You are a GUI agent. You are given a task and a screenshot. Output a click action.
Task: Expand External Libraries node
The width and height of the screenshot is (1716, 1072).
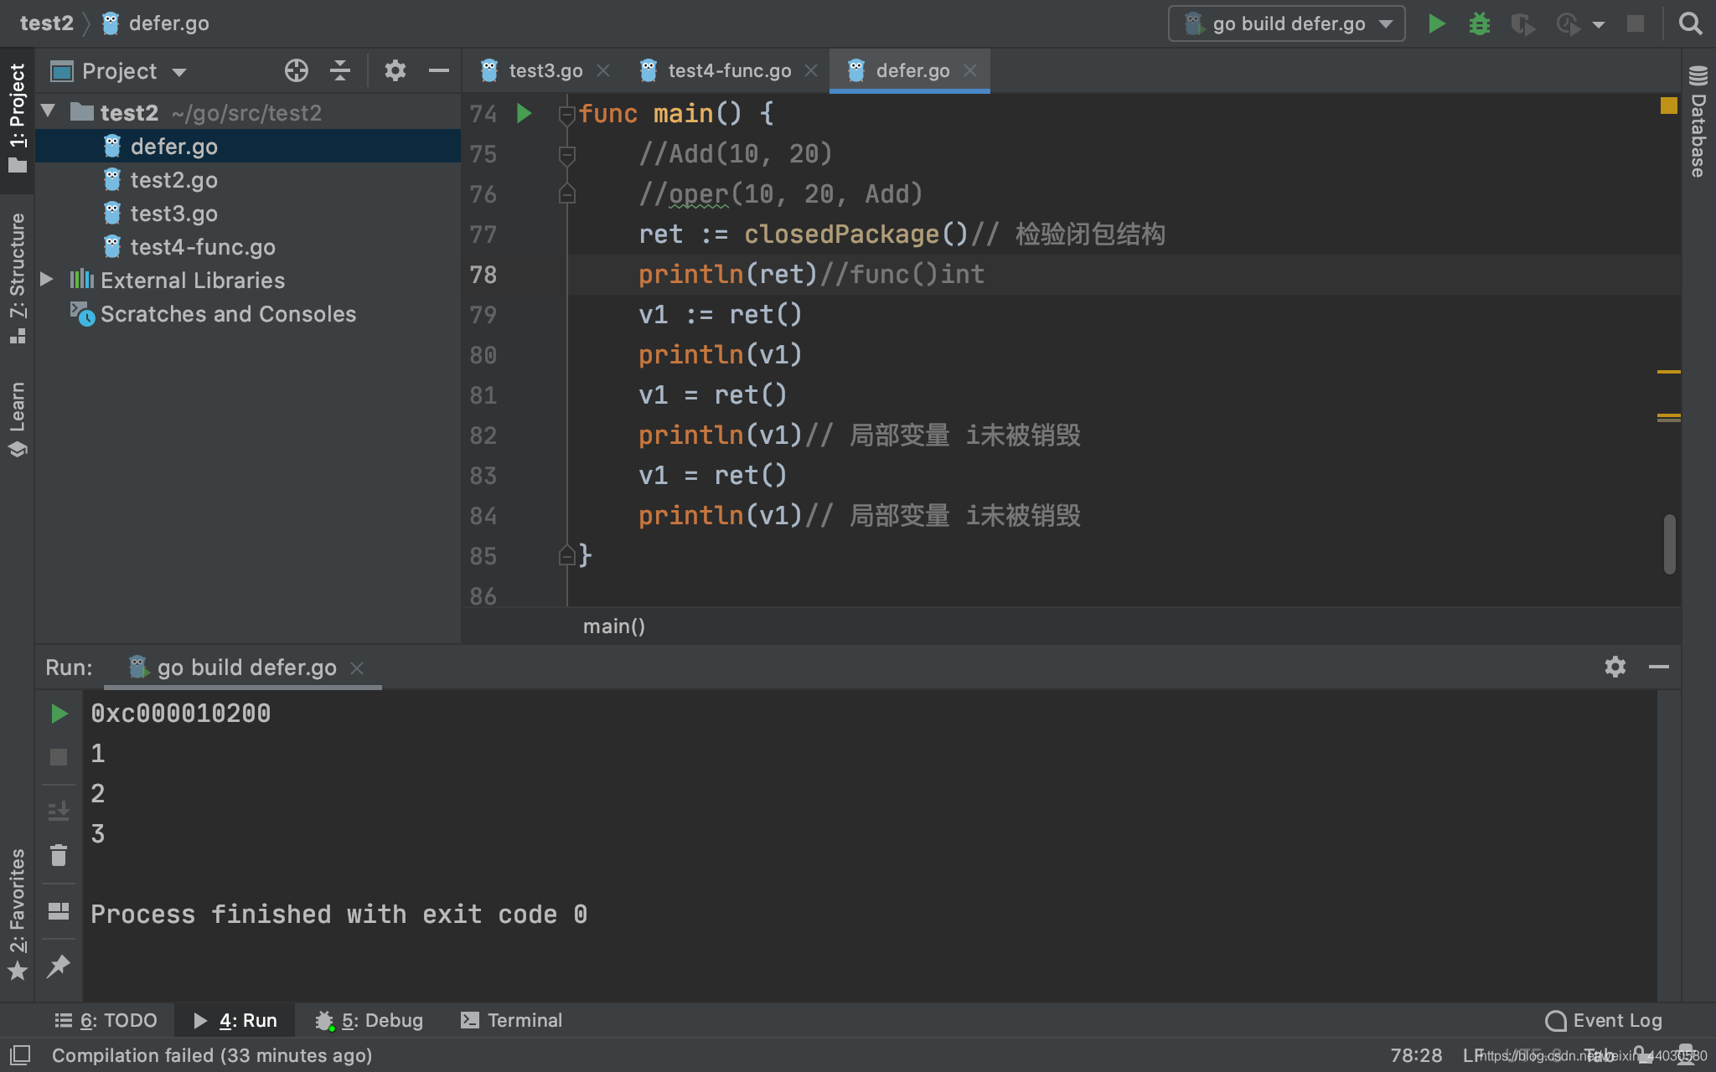[x=47, y=280]
